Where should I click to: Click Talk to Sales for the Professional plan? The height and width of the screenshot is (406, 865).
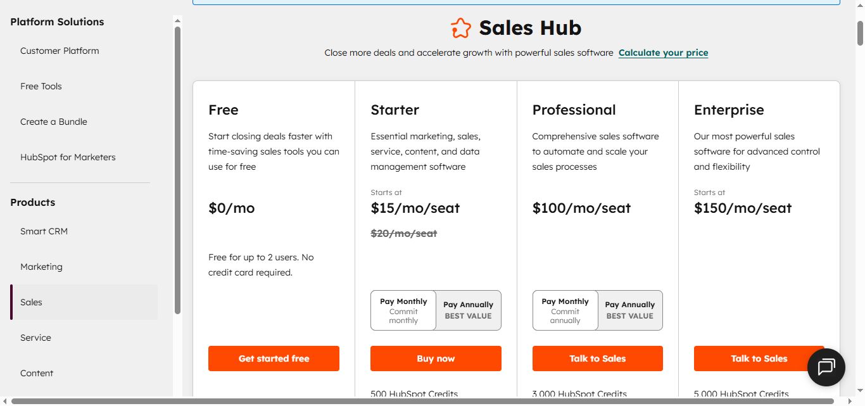pos(597,358)
